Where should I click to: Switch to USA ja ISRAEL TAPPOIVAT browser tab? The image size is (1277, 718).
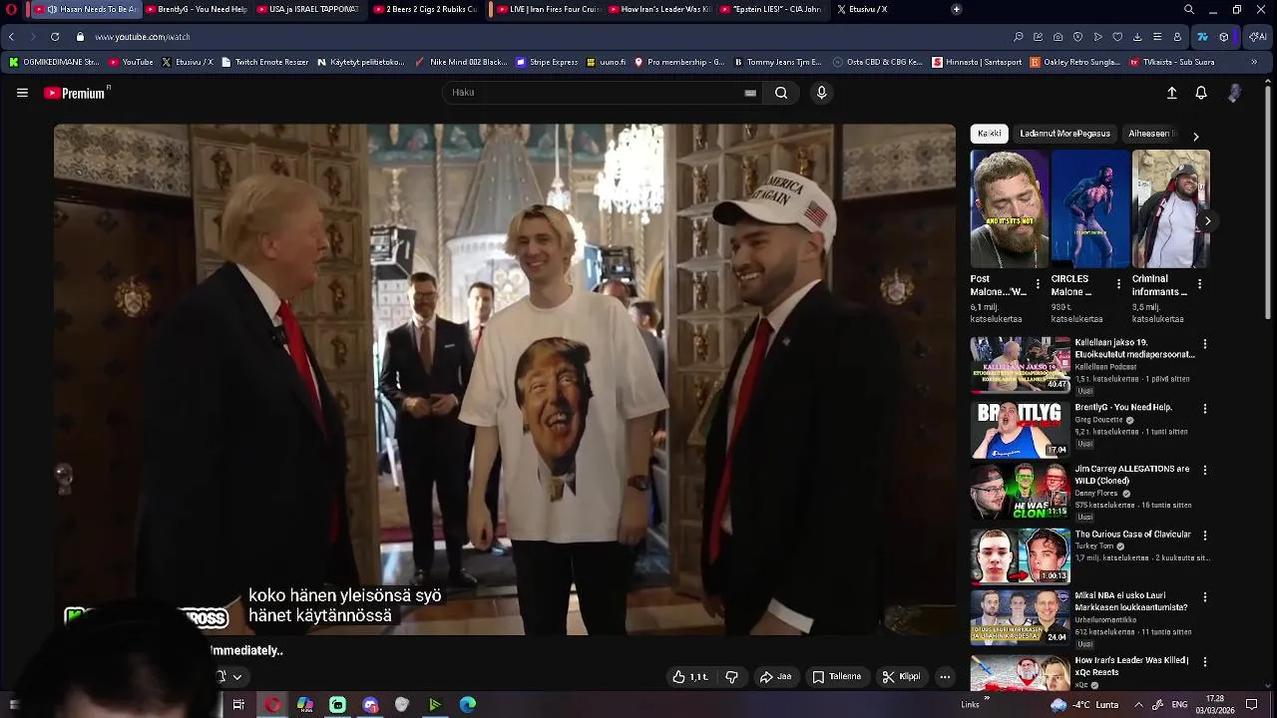pyautogui.click(x=307, y=9)
